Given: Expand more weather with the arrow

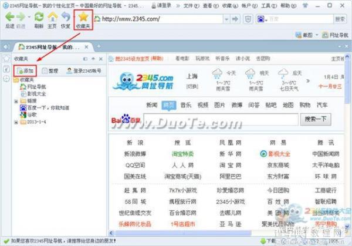Looking at the screenshot, I should pos(308,81).
